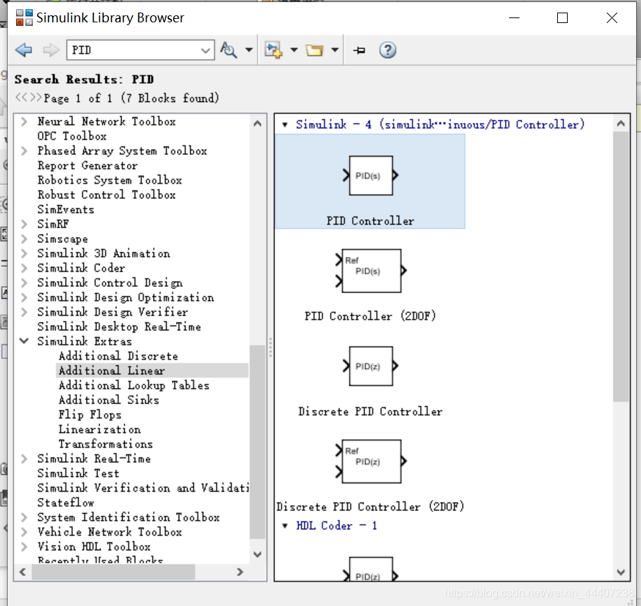The height and width of the screenshot is (606, 641).
Task: Open help with the question mark icon
Action: click(x=388, y=50)
